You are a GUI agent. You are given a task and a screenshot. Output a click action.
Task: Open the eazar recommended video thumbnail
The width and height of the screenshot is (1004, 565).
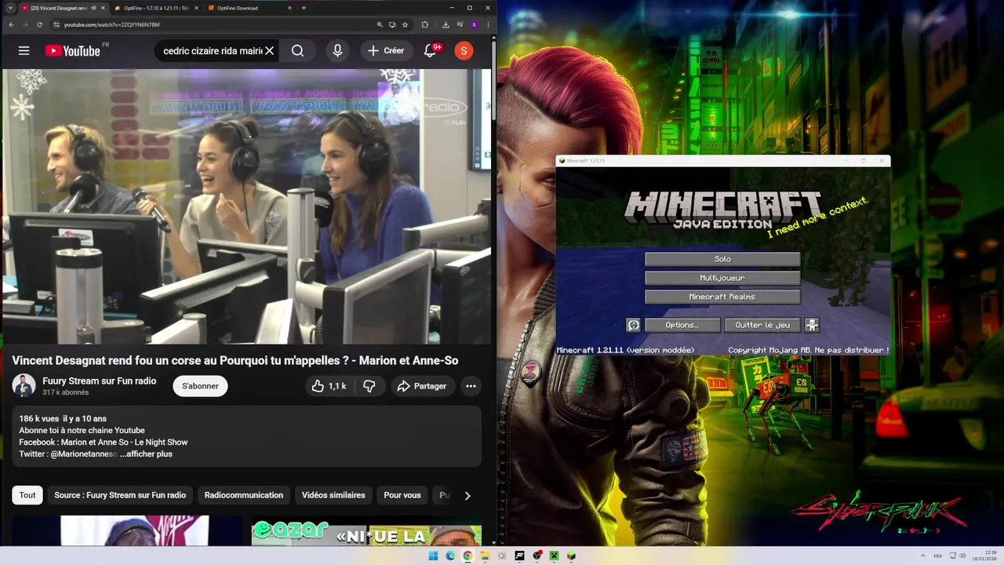point(366,530)
